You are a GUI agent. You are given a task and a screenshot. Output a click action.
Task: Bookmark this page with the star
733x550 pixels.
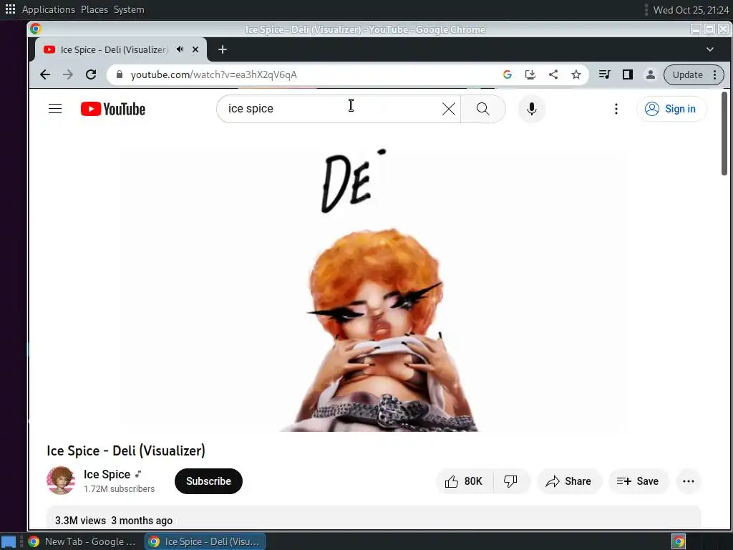(576, 74)
